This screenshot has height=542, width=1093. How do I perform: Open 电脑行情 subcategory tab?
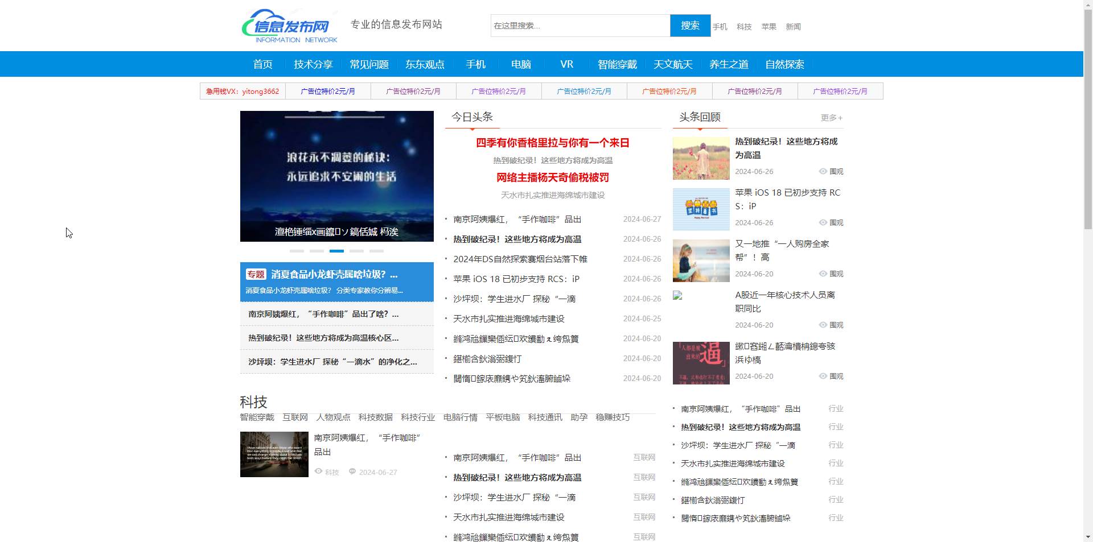click(x=461, y=417)
